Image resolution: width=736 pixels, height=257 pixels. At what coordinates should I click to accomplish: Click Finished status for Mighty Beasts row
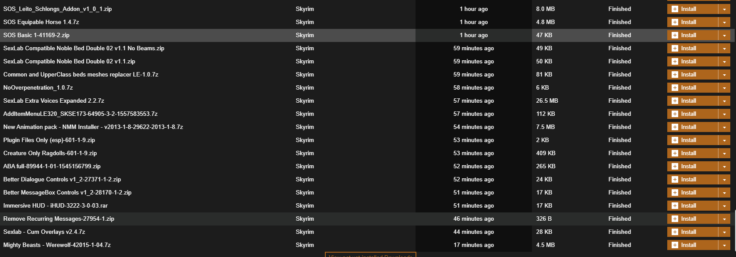coord(620,245)
